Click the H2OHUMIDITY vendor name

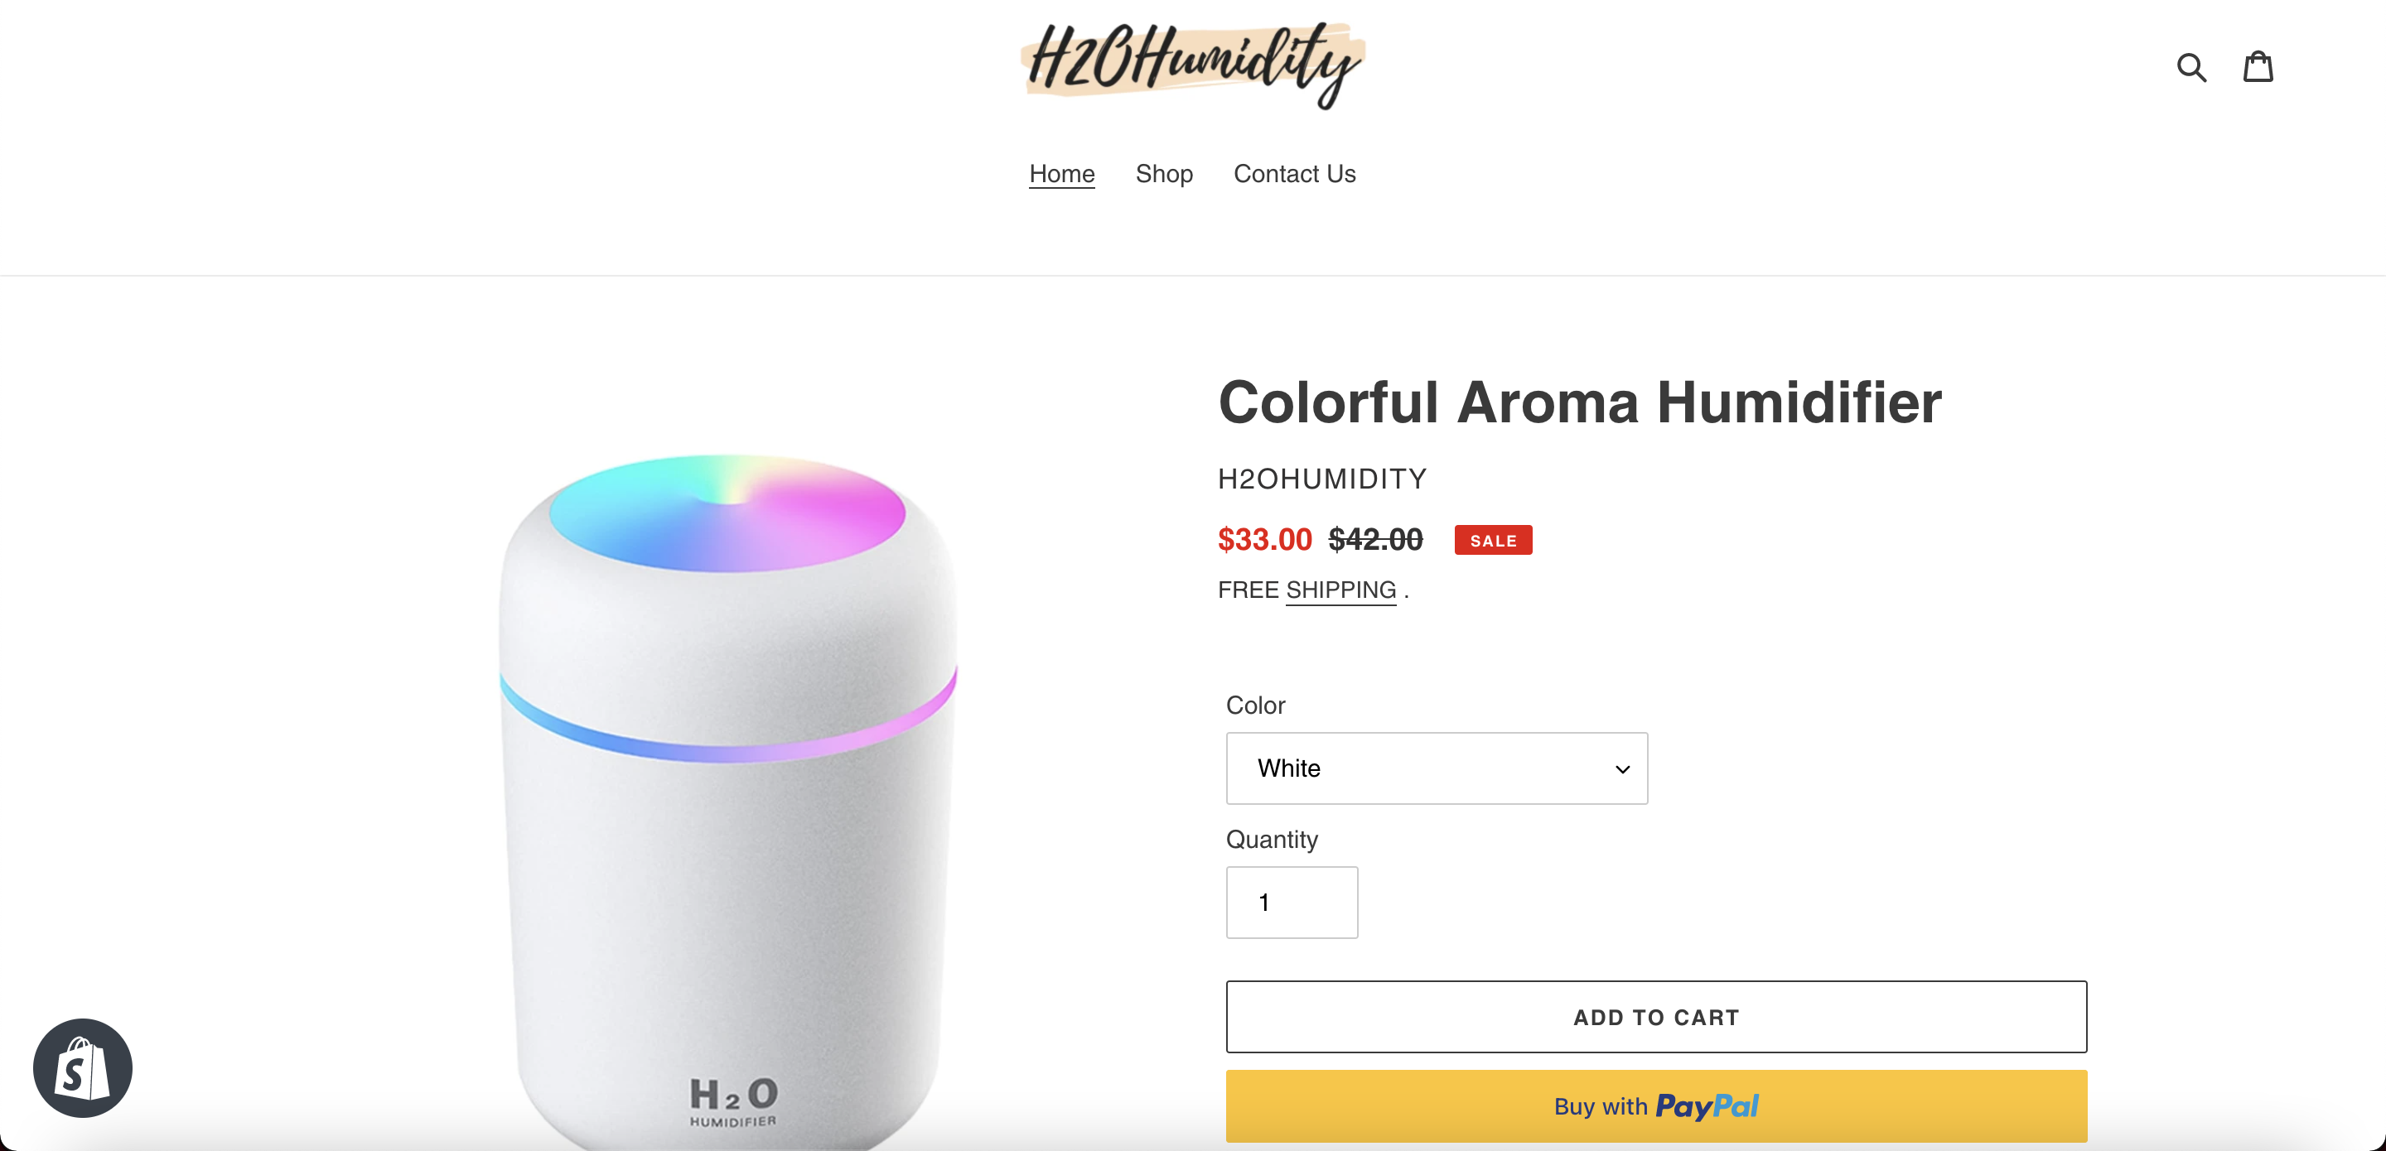[x=1323, y=479]
